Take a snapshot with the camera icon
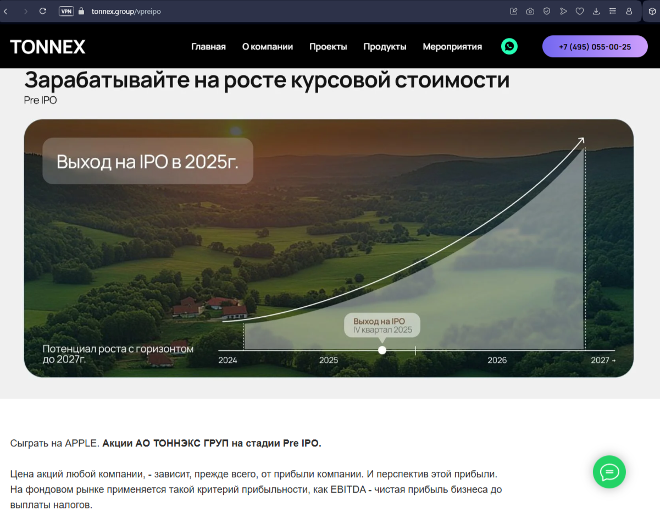Screen dimensions: 660x513 (530, 11)
